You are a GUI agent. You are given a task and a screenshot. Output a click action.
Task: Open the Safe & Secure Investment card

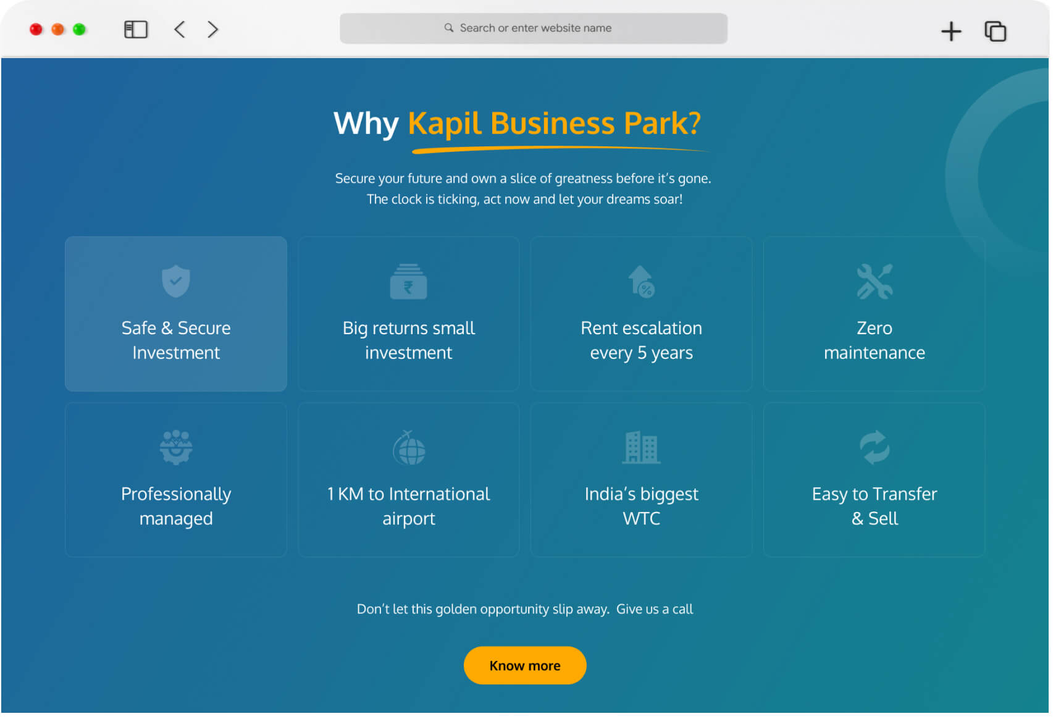coord(175,314)
